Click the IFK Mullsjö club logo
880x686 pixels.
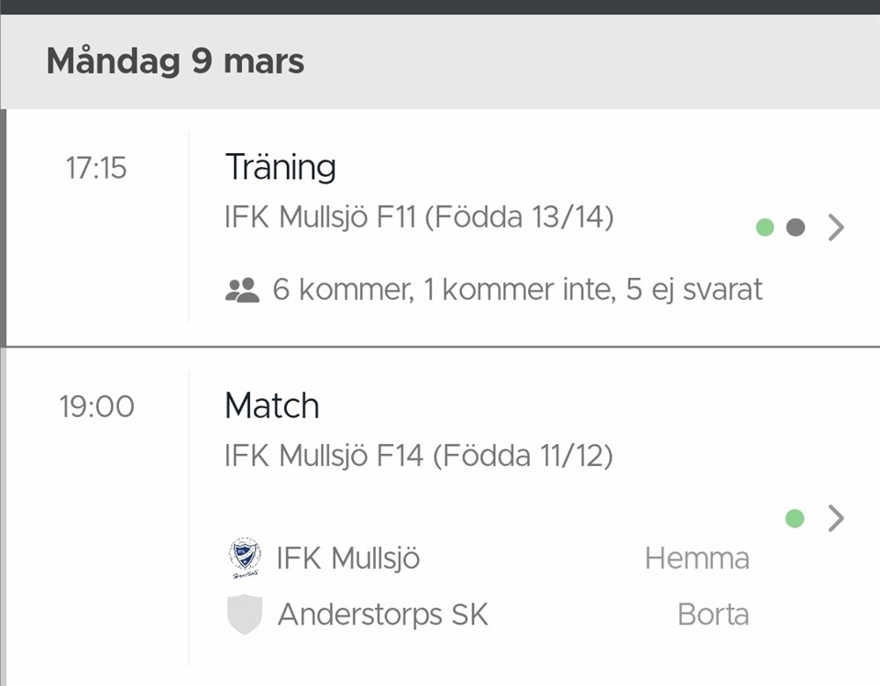point(245,559)
